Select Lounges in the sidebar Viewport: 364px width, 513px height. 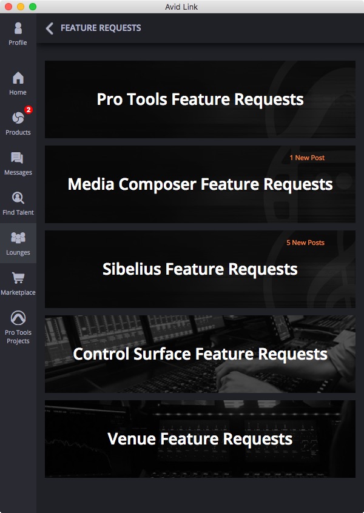(x=18, y=243)
